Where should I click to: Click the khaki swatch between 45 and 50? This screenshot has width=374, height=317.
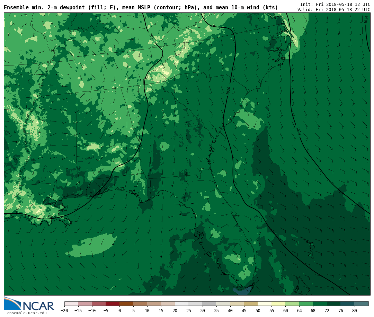coord(251,304)
